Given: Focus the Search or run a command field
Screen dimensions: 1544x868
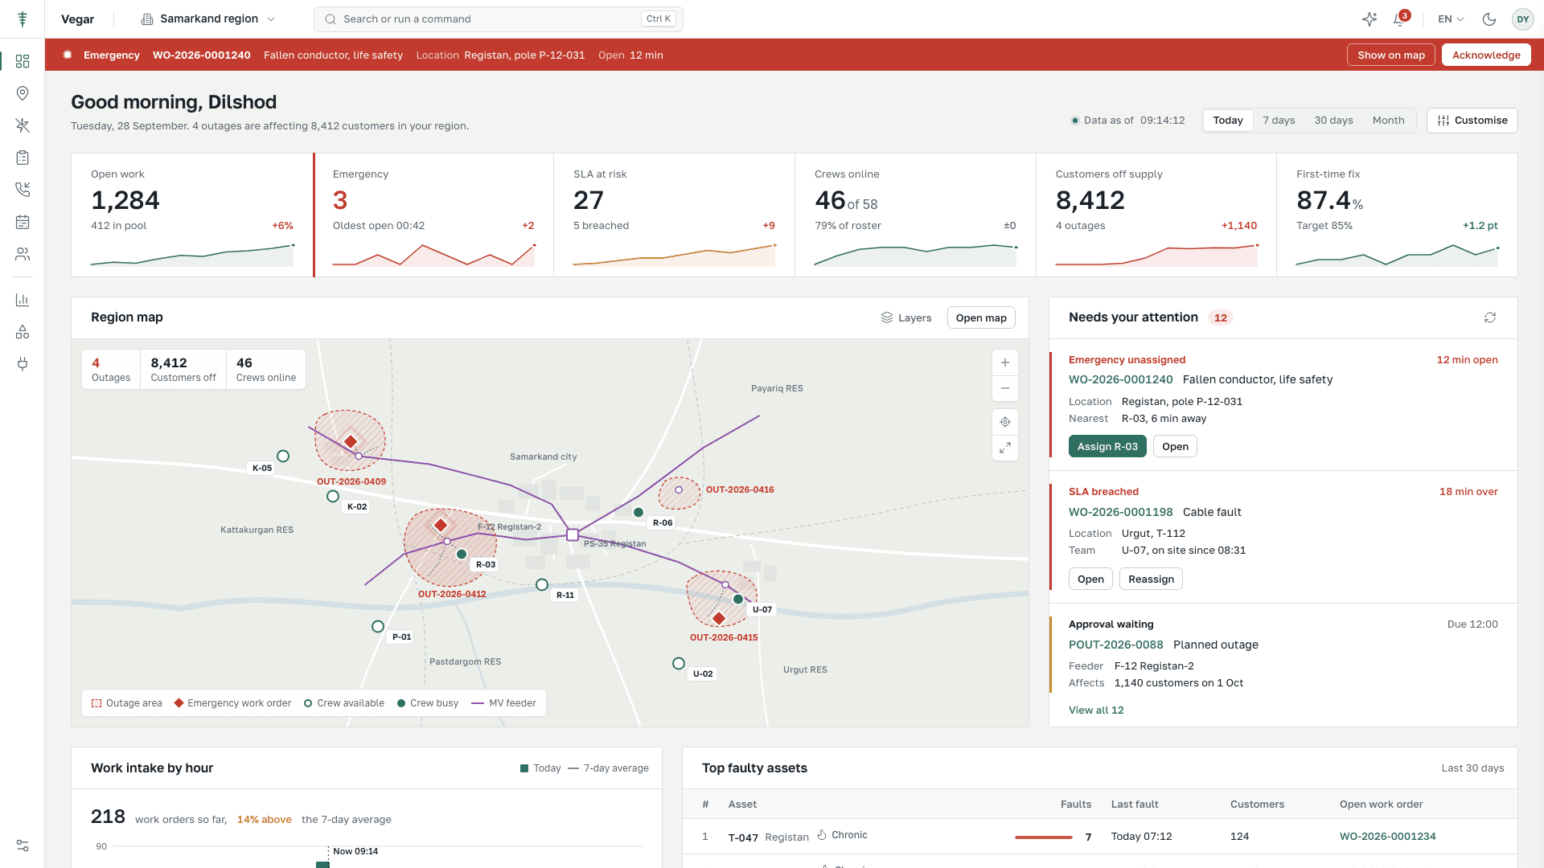Looking at the screenshot, I should click(498, 19).
